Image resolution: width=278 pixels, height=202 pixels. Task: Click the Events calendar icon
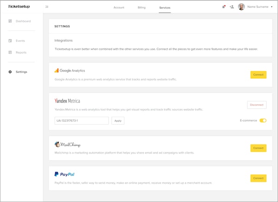[x=10, y=41]
